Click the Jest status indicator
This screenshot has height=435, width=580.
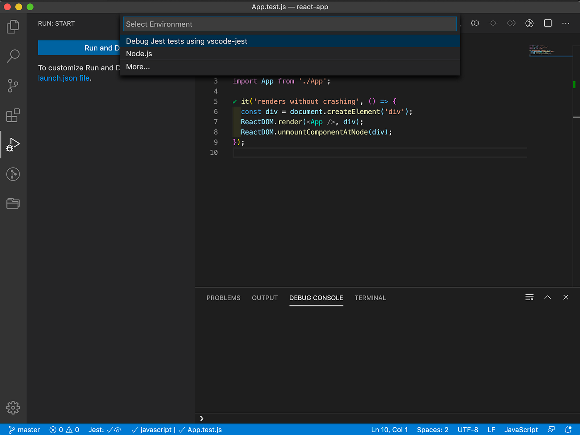point(105,430)
